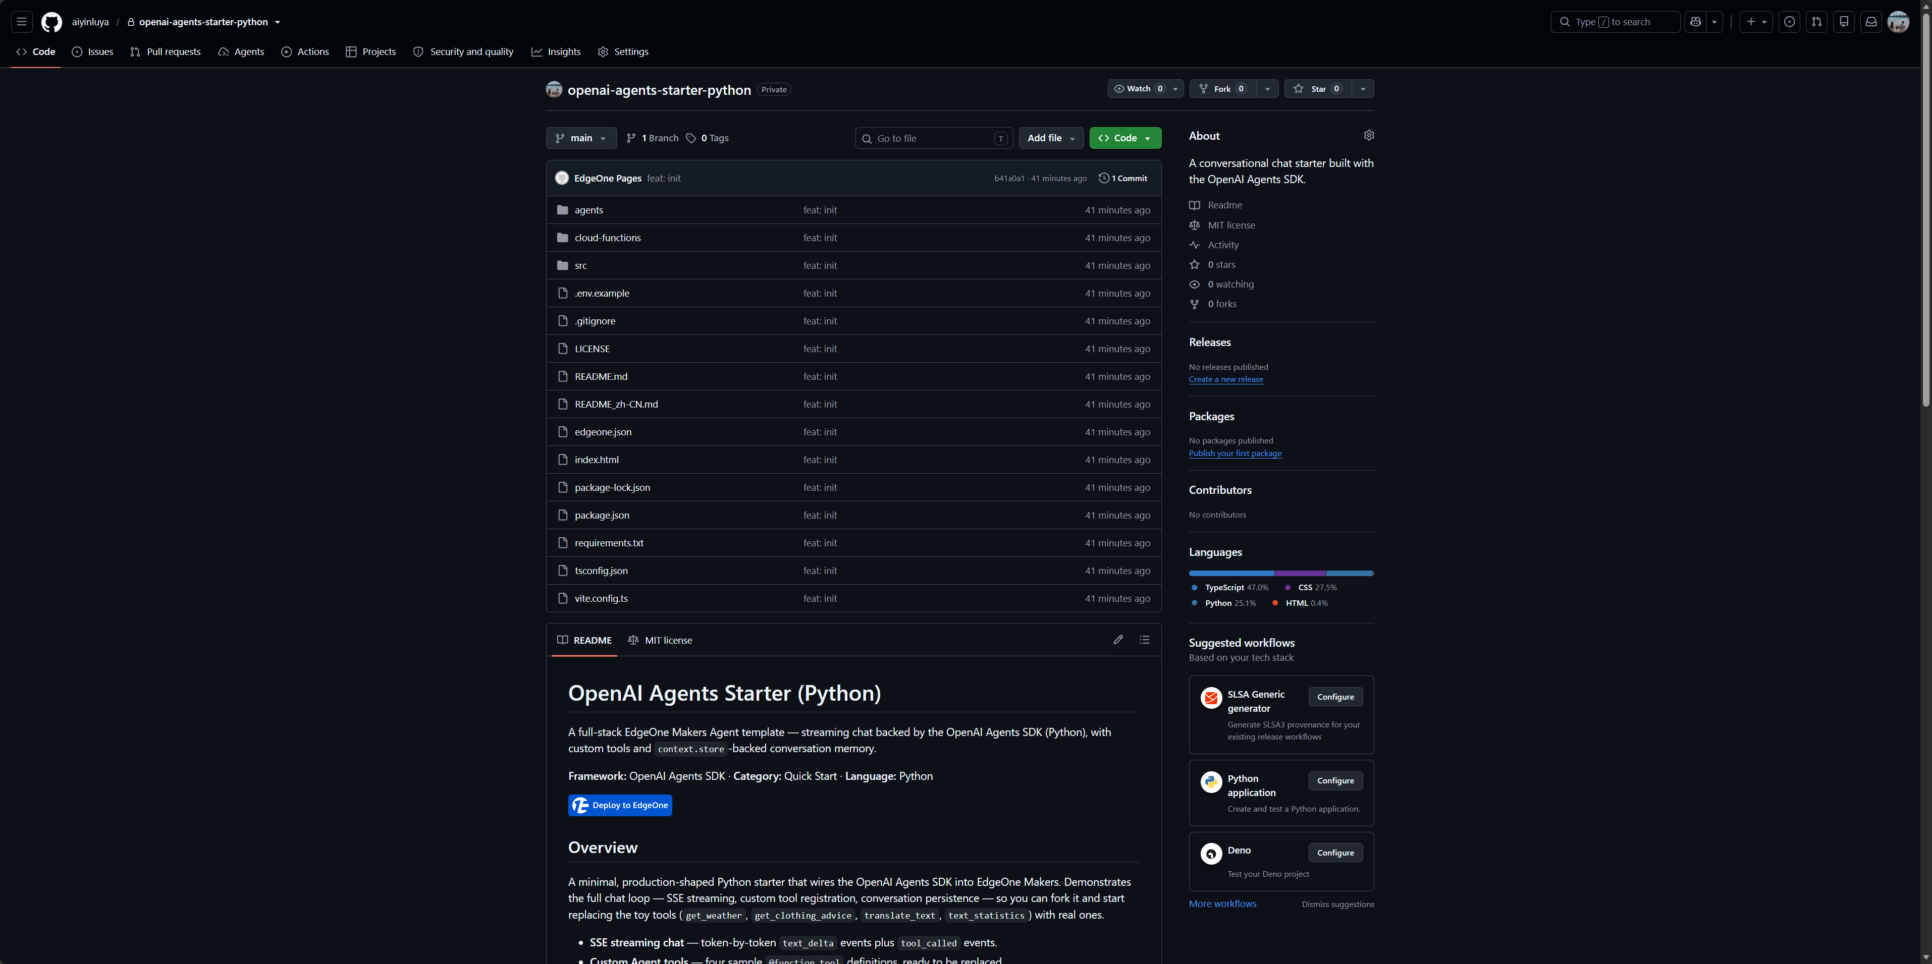
Task: View the 0 forks link
Action: coord(1213,304)
